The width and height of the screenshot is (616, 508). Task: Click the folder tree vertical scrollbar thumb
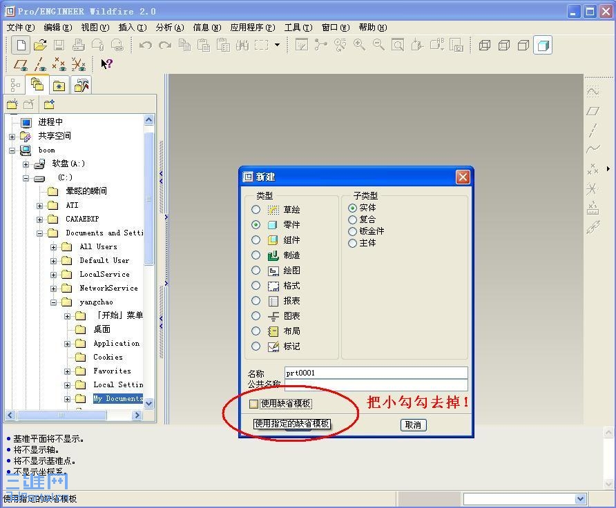point(148,199)
